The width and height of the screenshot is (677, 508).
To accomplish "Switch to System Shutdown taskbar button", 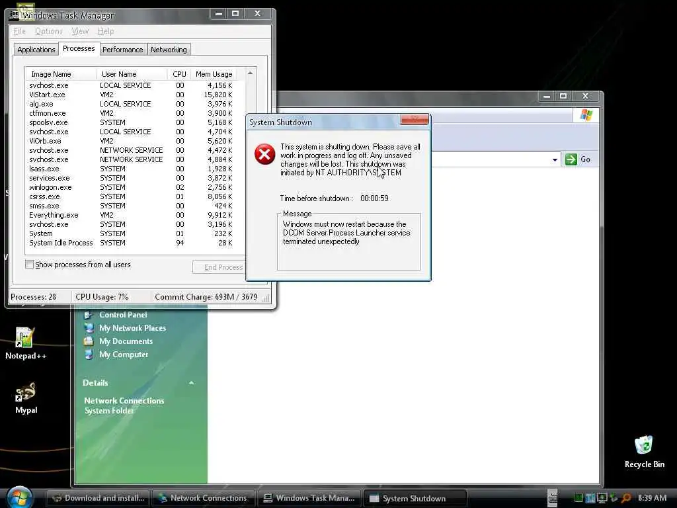I will tap(415, 498).
